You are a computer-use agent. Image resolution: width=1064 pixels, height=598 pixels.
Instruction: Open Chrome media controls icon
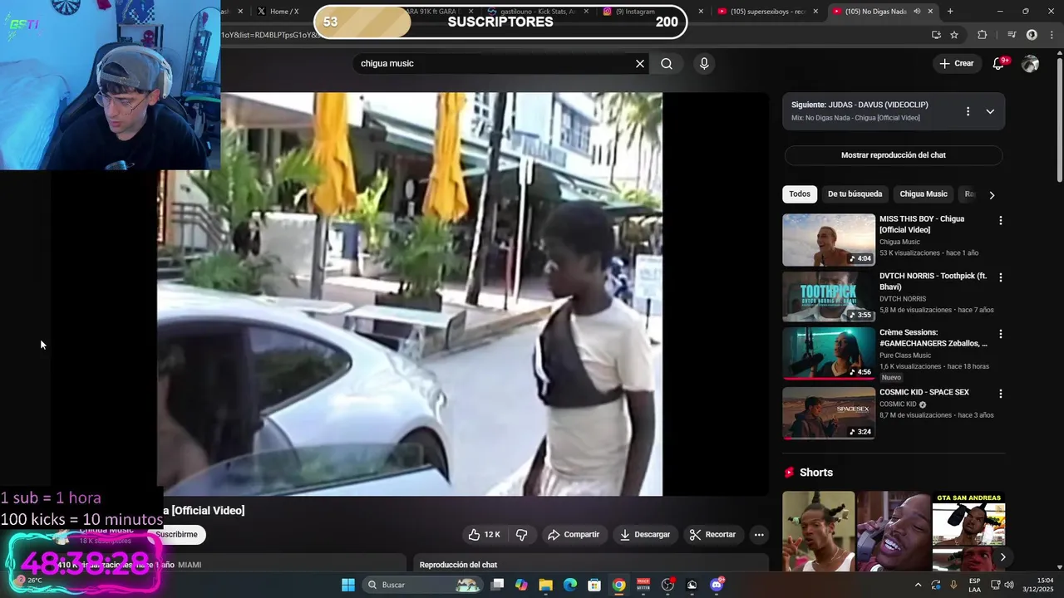(x=1012, y=35)
